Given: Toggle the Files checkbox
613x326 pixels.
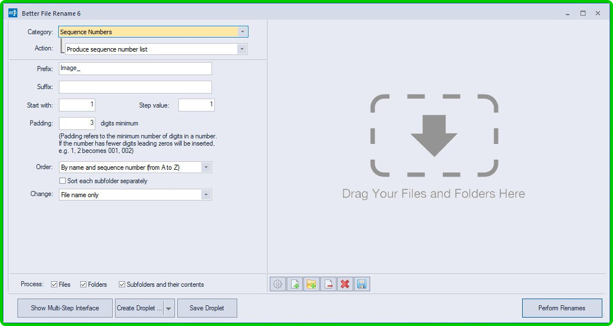Looking at the screenshot, I should tap(54, 285).
